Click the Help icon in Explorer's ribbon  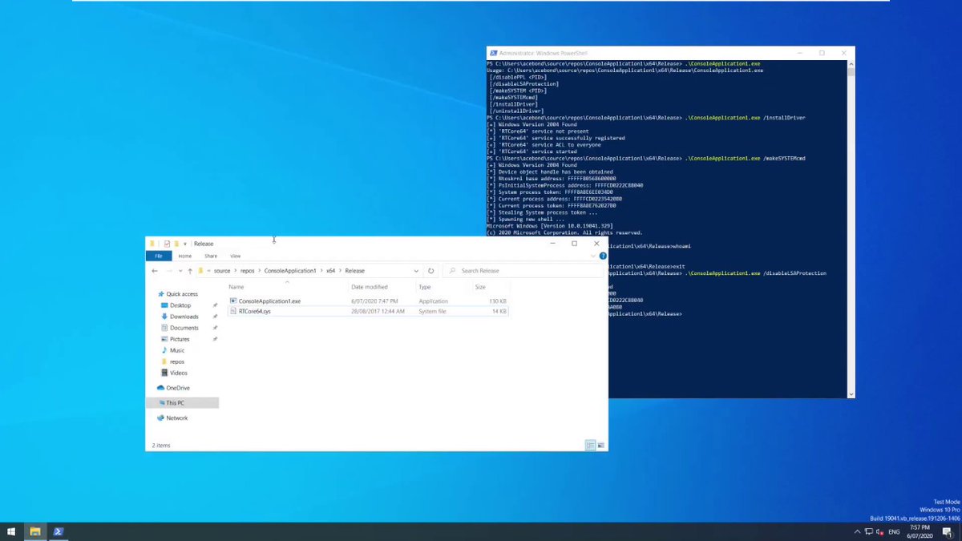tap(602, 256)
